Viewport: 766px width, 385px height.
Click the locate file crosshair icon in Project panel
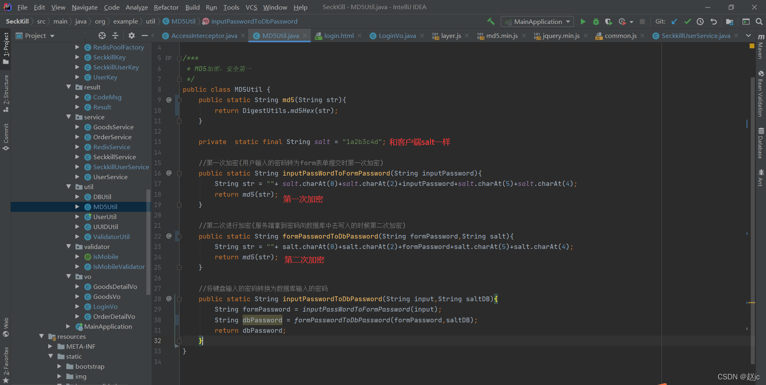click(102, 36)
